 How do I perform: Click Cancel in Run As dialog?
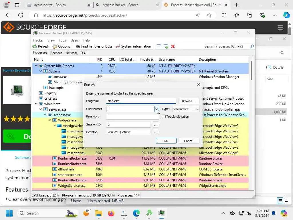189,141
